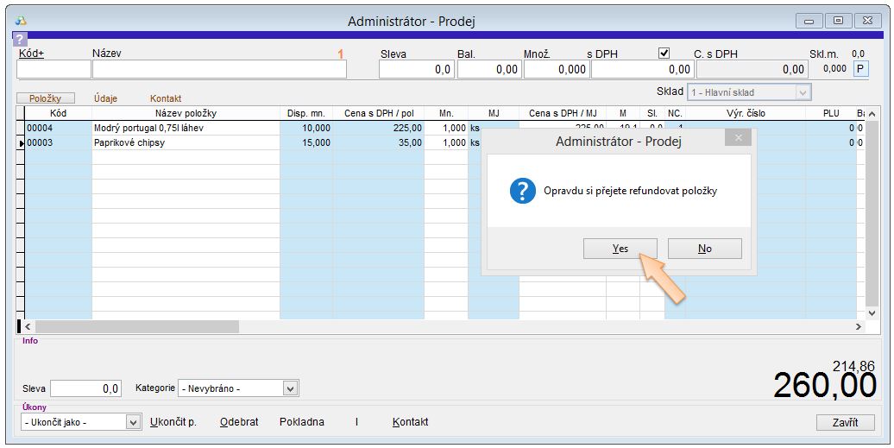Close the refund confirmation dialog with X

pos(738,138)
